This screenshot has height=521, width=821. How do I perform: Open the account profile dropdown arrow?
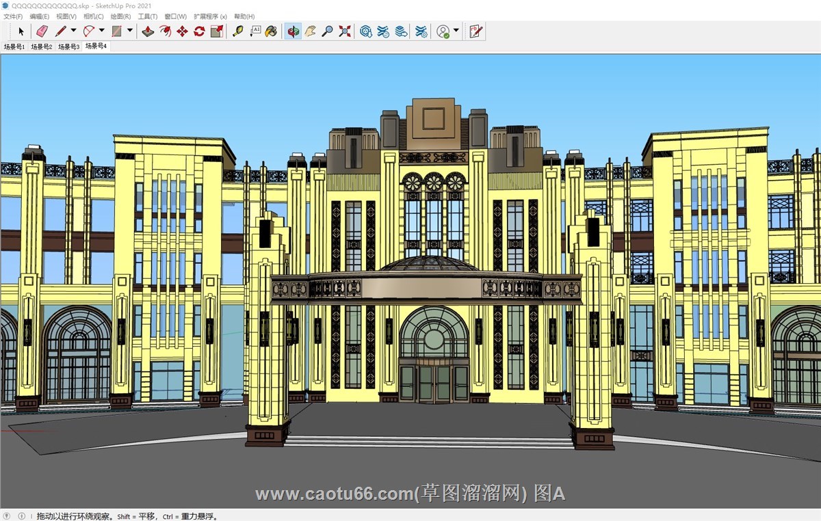pyautogui.click(x=456, y=31)
